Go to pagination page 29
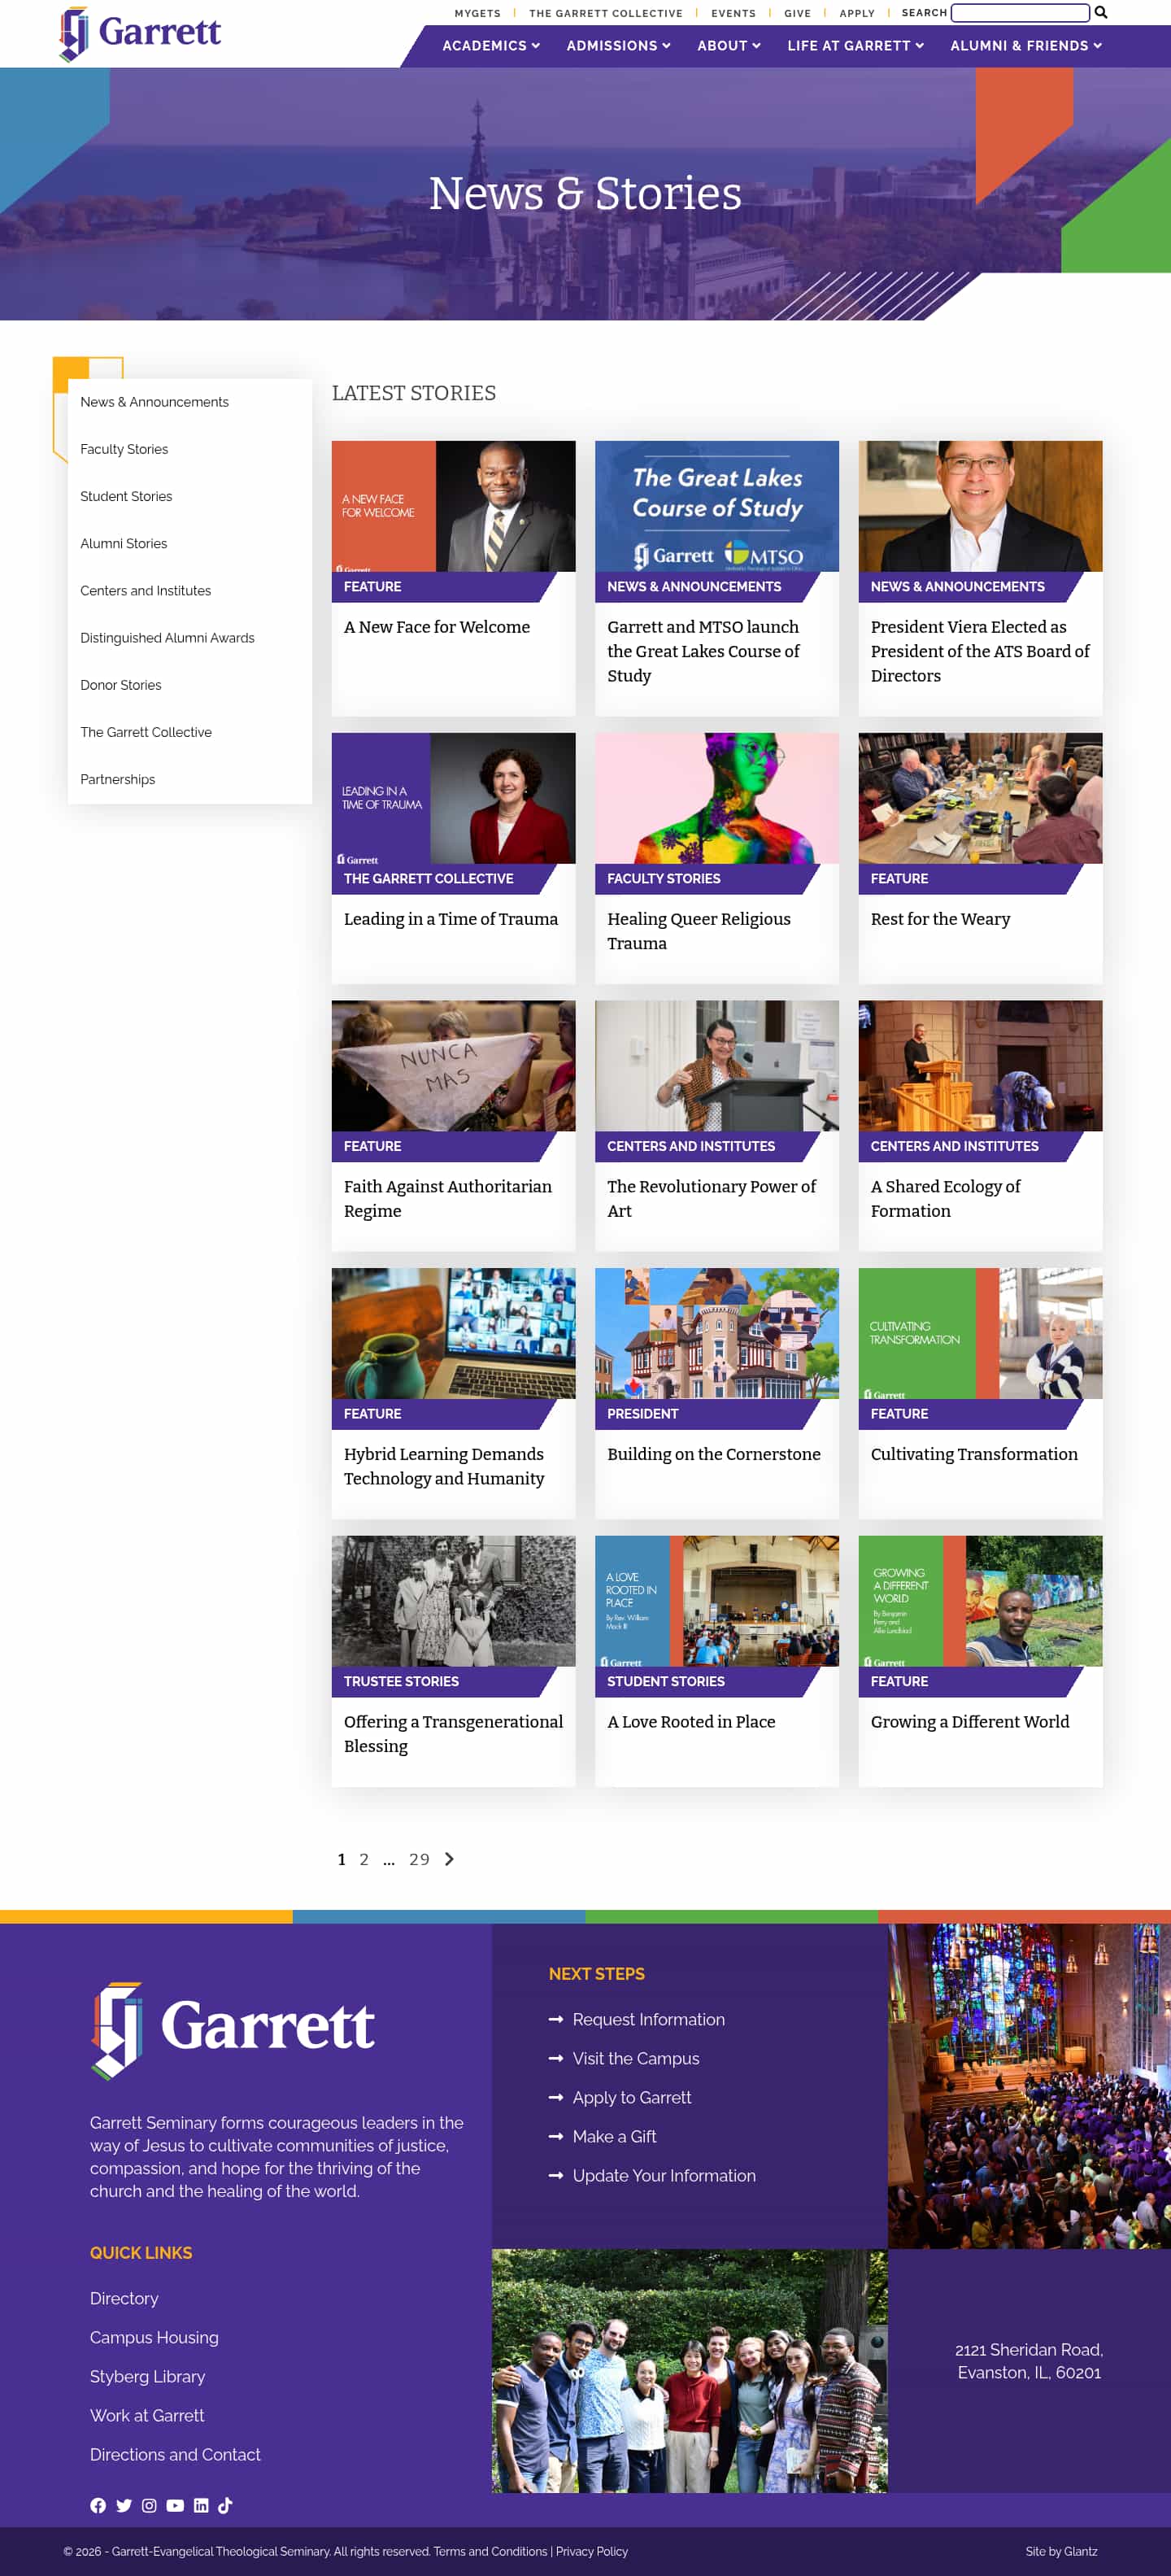1171x2576 pixels. tap(419, 1859)
